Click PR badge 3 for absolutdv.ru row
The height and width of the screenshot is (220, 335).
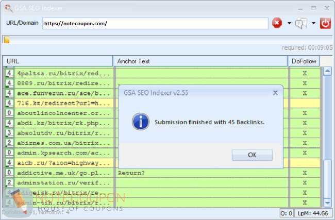pyautogui.click(x=9, y=133)
